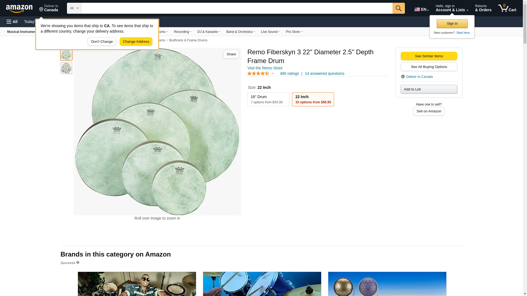Viewport: 527px width, 296px height.
Task: Click See All Buying Options
Action: click(429, 67)
